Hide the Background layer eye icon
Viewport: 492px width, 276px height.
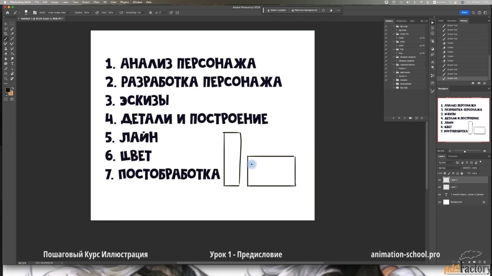(x=440, y=202)
